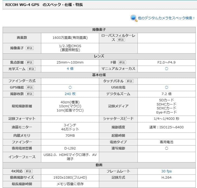The width and height of the screenshot is (197, 188).
Task: Click the magnifying glass spec search icon
Action: (x=134, y=18)
